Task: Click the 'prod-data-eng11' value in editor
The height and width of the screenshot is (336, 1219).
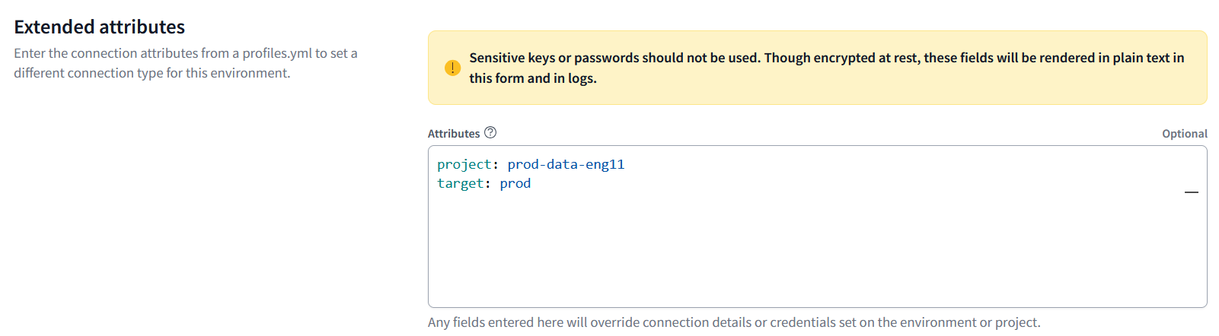Action: point(566,164)
